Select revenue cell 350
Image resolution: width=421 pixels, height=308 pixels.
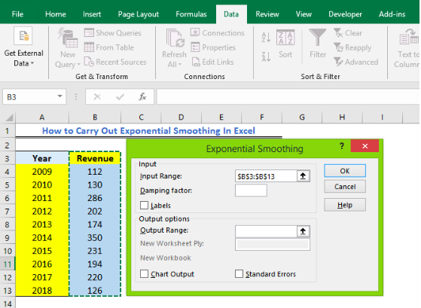click(x=95, y=238)
